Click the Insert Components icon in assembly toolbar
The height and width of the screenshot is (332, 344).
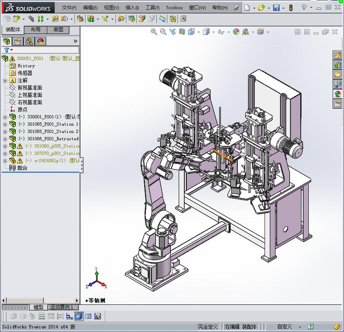17,19
